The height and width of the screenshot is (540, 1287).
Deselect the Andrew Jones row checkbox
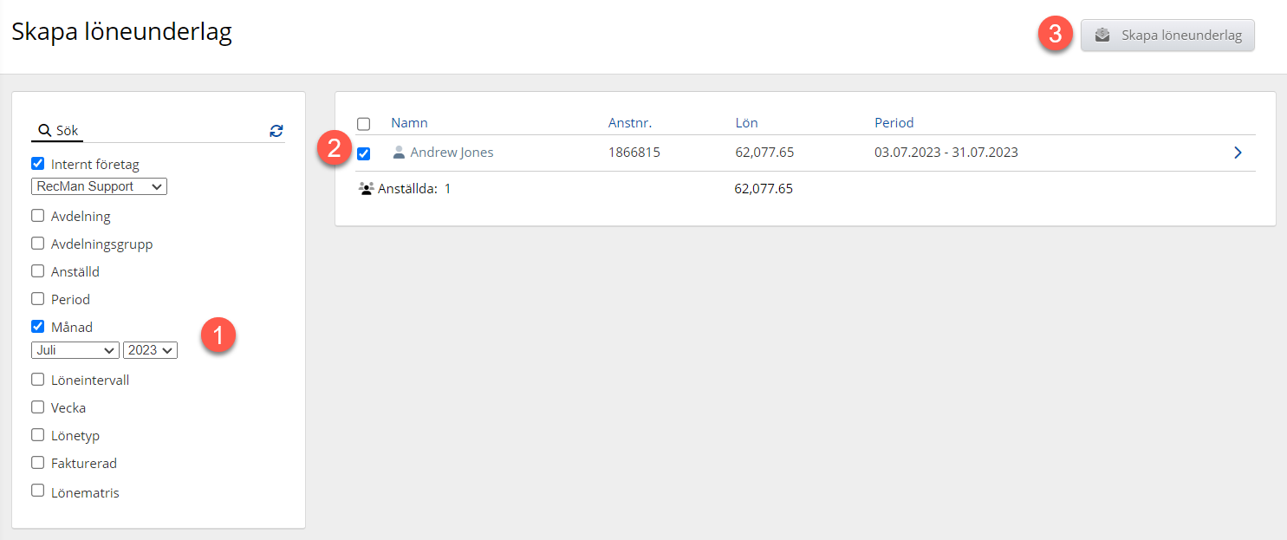point(364,153)
